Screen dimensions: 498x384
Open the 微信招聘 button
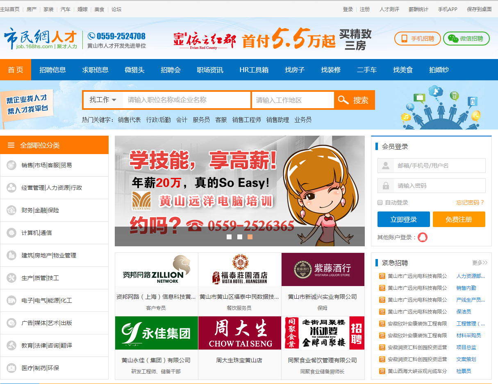coord(466,39)
